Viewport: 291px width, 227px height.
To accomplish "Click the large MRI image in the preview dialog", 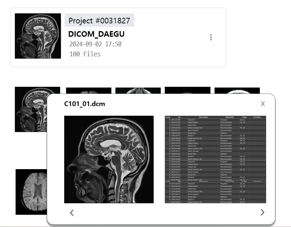I will coord(109,159).
